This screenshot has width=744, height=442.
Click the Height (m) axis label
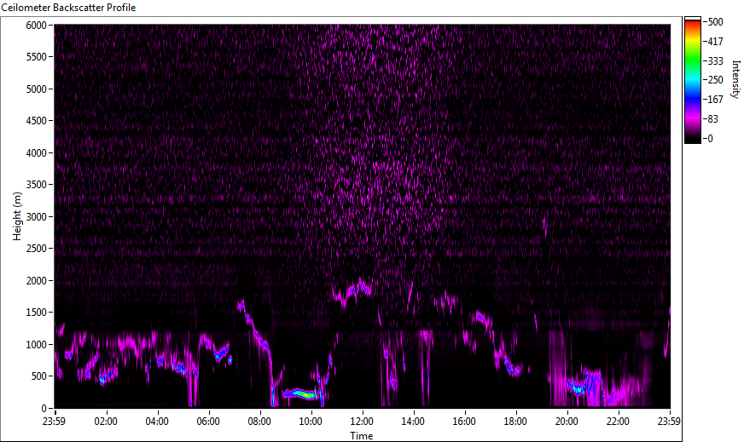pyautogui.click(x=18, y=216)
